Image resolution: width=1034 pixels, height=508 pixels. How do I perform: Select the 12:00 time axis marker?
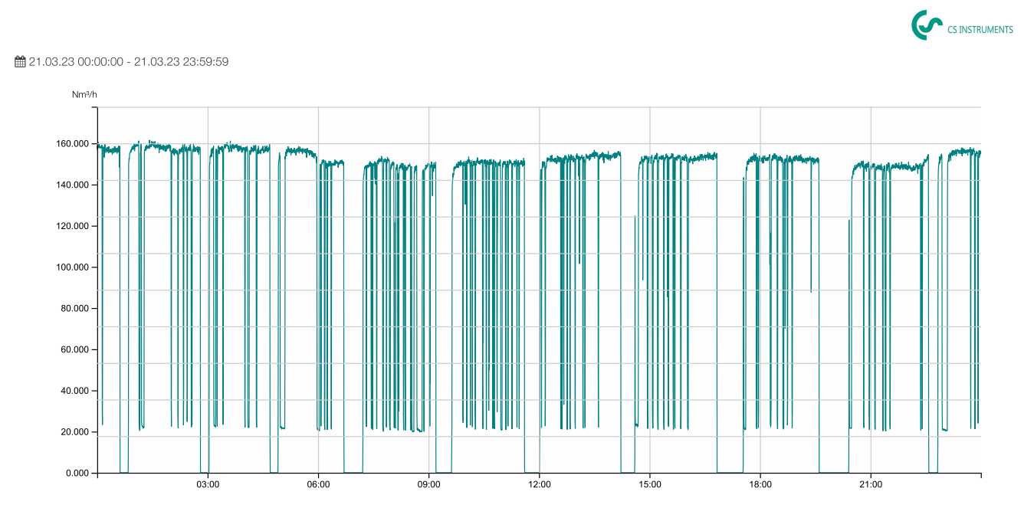(x=539, y=485)
